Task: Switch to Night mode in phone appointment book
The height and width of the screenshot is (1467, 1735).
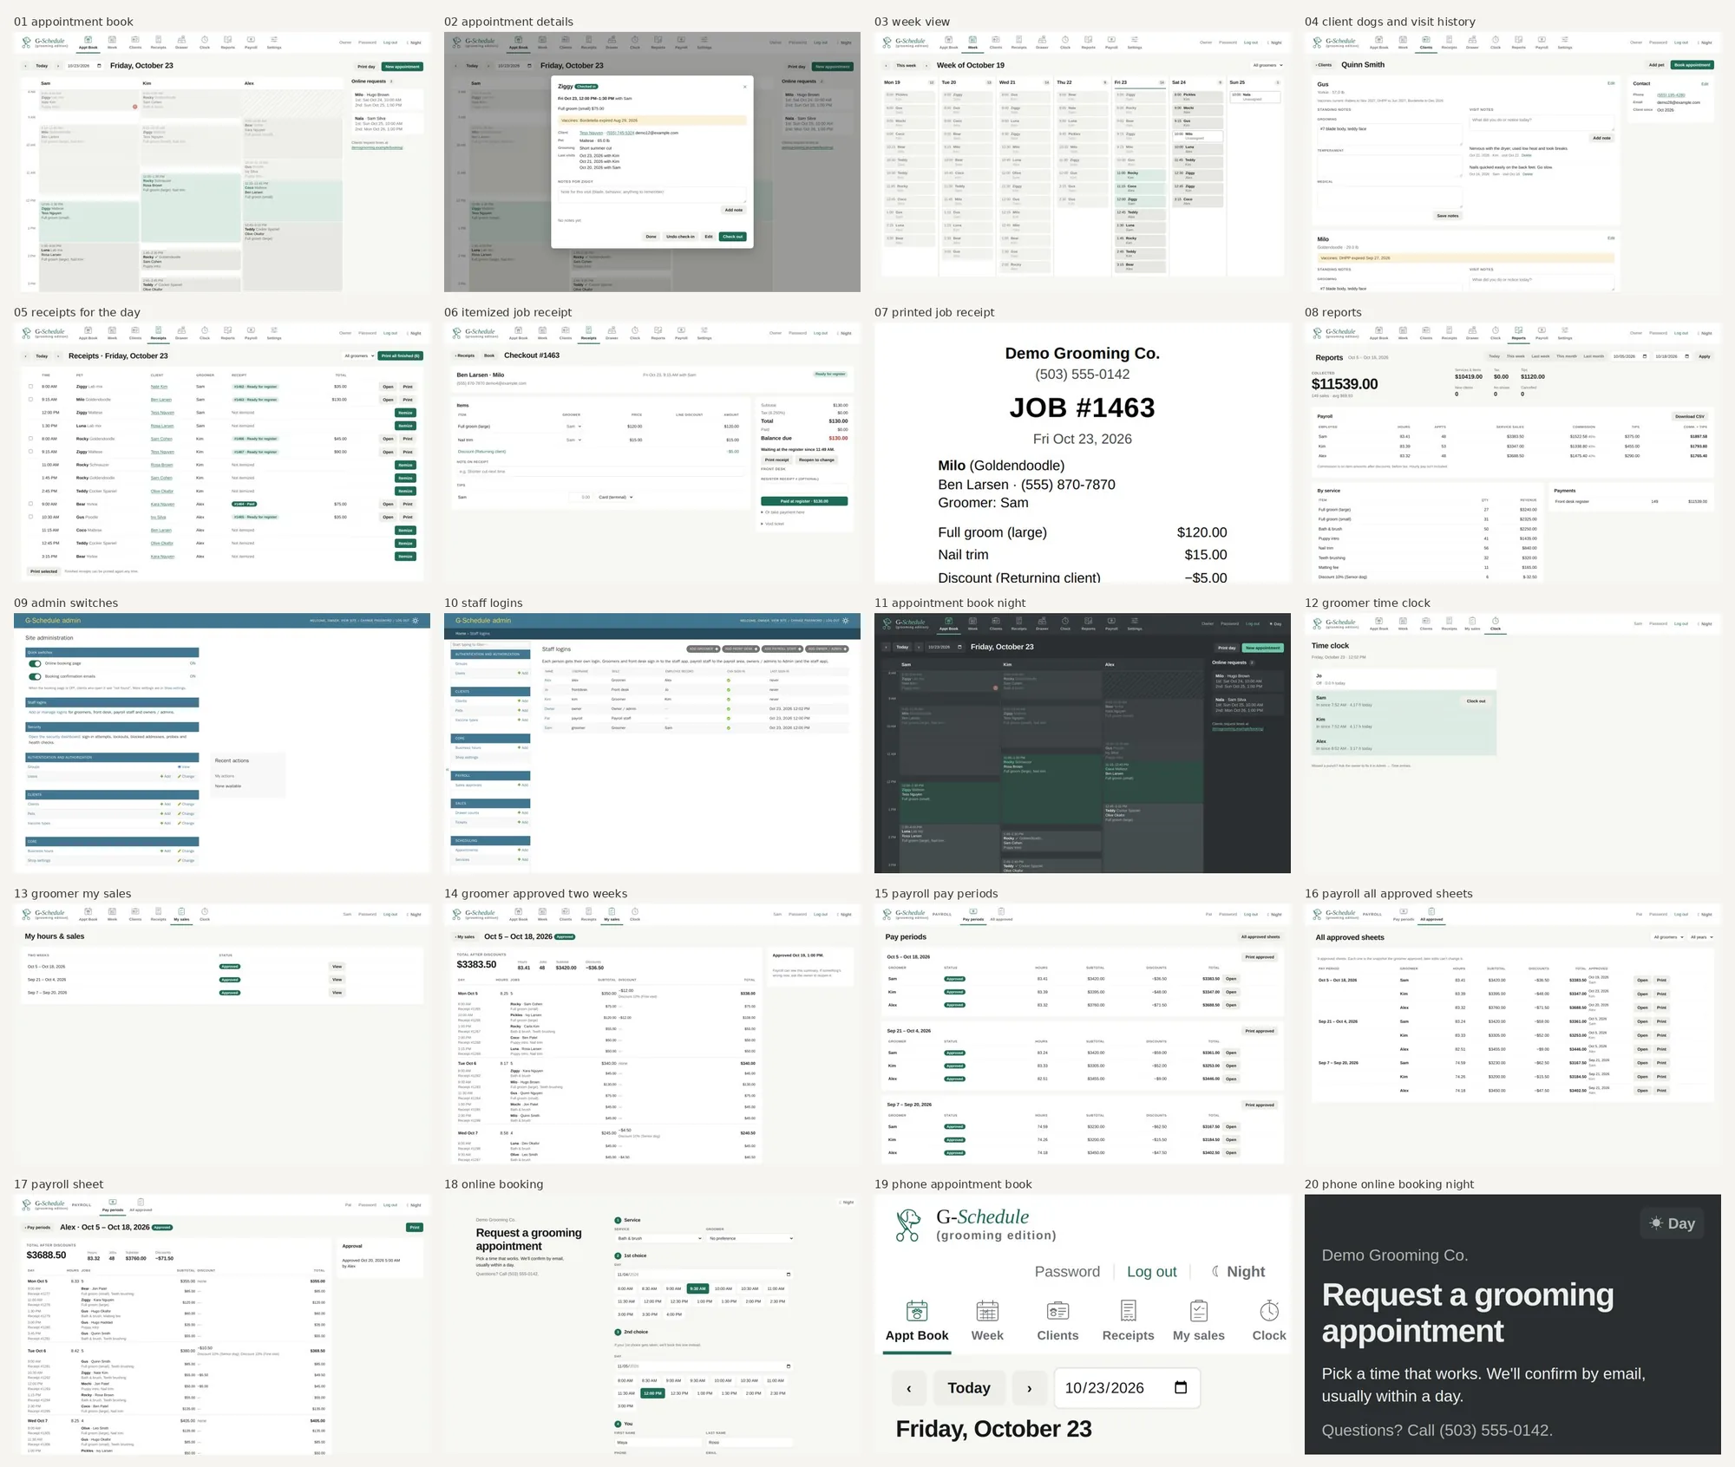Action: coord(1239,1271)
